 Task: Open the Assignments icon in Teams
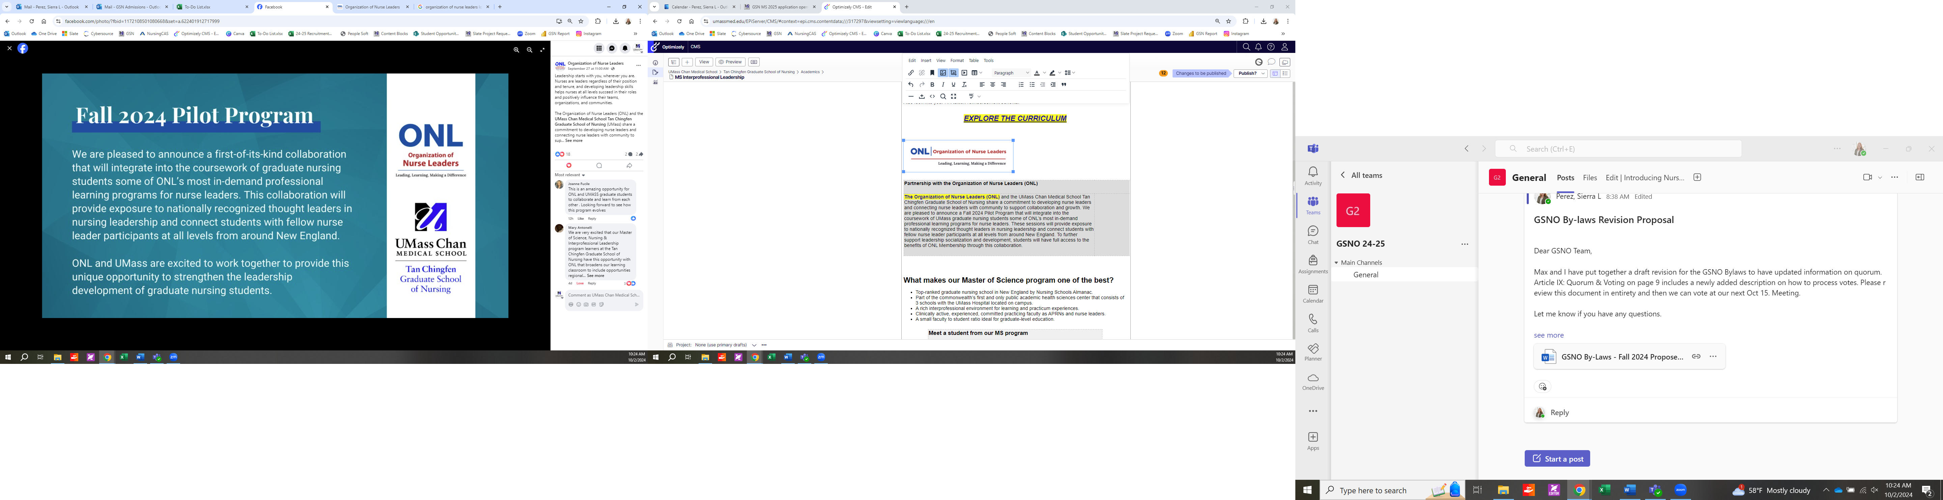click(1313, 264)
